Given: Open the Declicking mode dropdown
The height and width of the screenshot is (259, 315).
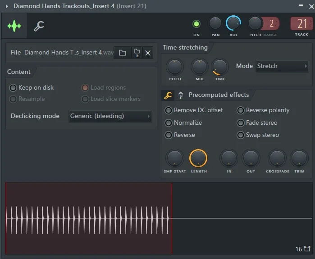Looking at the screenshot, I should pyautogui.click(x=110, y=116).
